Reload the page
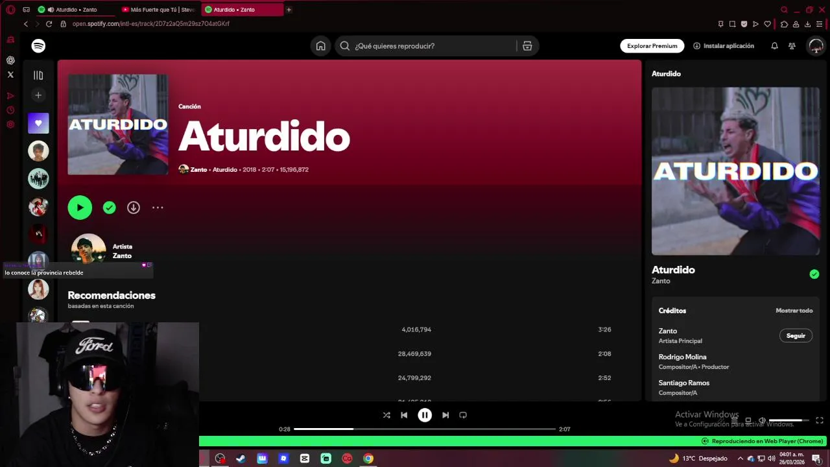This screenshot has height=467, width=830. [x=49, y=24]
